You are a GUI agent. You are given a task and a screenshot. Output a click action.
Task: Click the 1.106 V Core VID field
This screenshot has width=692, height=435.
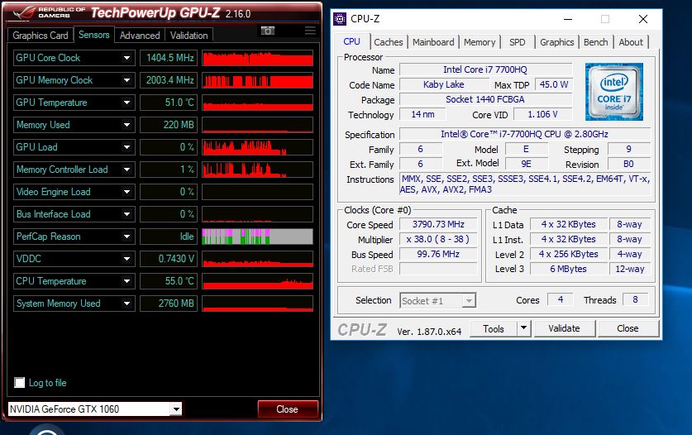543,114
